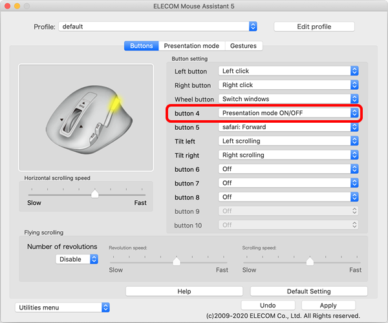The height and width of the screenshot is (323, 388).
Task: Open Right button dropdown set to Right click
Action: tap(288, 85)
